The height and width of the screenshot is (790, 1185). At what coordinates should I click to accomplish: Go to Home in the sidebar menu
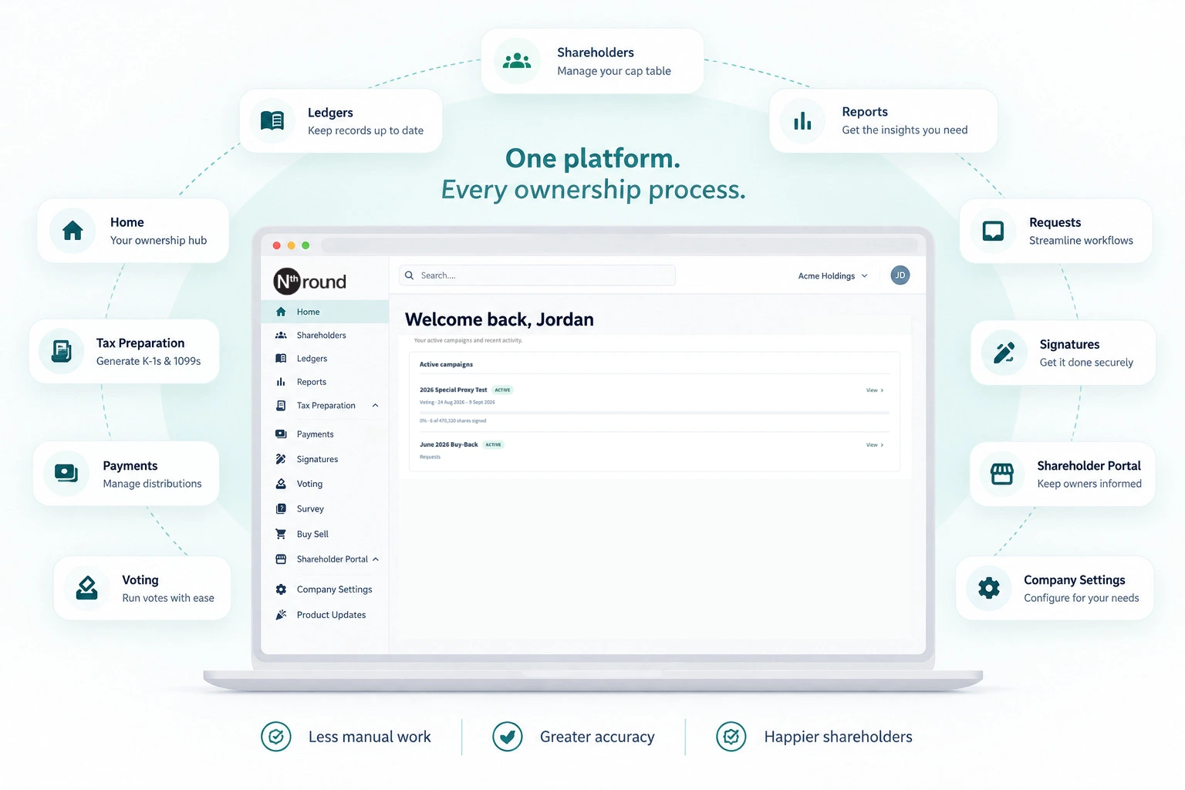pos(325,312)
